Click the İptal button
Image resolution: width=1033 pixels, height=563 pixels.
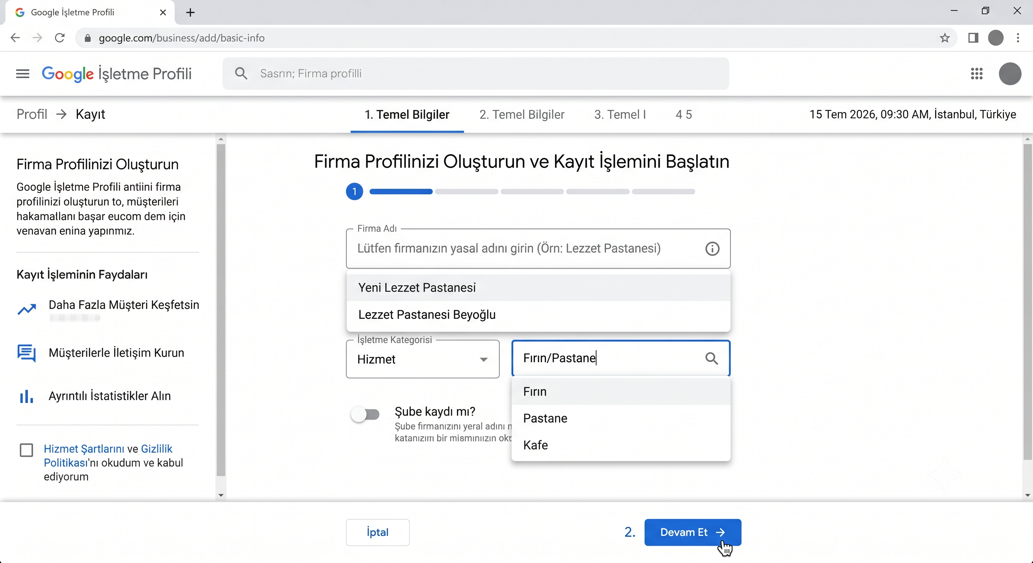tap(378, 532)
